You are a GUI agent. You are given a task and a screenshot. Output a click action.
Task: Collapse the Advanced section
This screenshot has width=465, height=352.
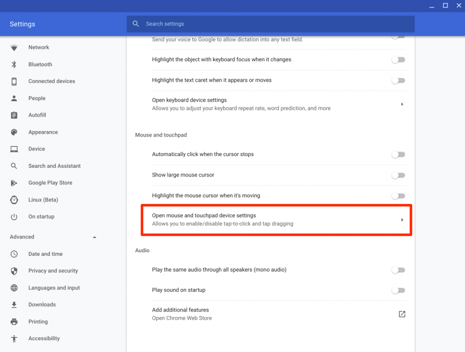click(x=94, y=236)
